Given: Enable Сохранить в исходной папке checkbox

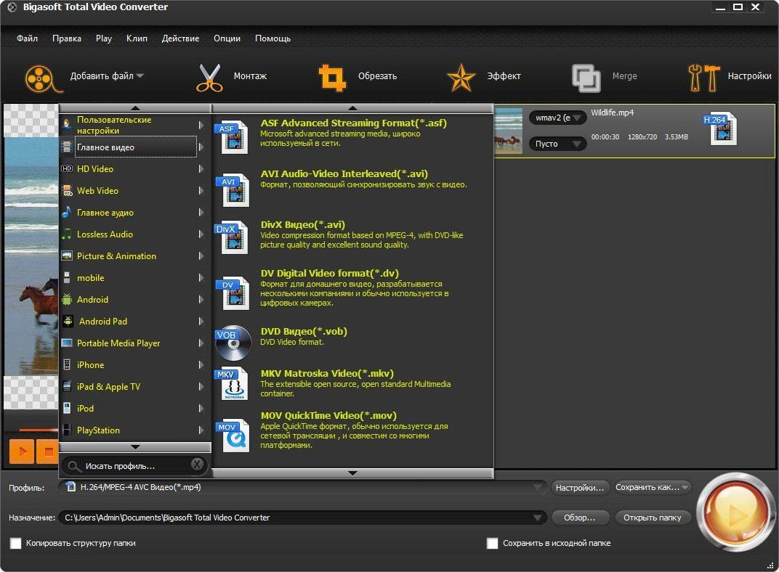Looking at the screenshot, I should pos(493,543).
